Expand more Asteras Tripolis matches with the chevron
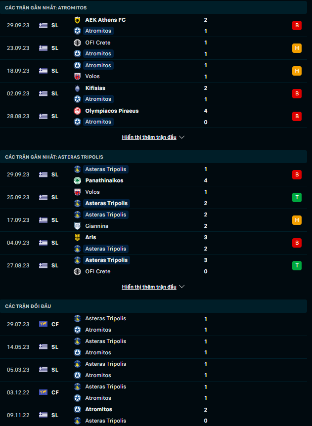 [x=181, y=287]
